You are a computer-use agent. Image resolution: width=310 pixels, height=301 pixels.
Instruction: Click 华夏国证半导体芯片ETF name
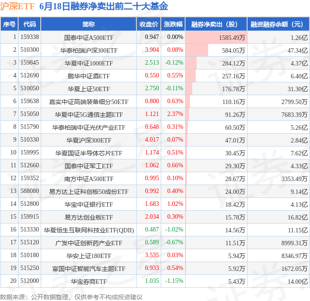(x=89, y=153)
